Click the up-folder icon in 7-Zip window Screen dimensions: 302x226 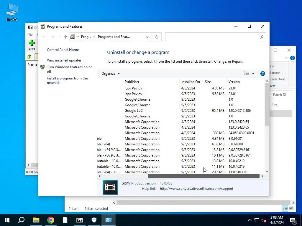pos(29,57)
